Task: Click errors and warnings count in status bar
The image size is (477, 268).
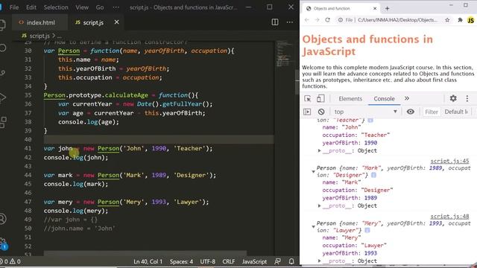Action: coord(10,261)
